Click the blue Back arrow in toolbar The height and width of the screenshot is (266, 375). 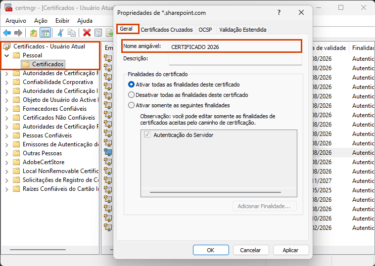coord(7,33)
